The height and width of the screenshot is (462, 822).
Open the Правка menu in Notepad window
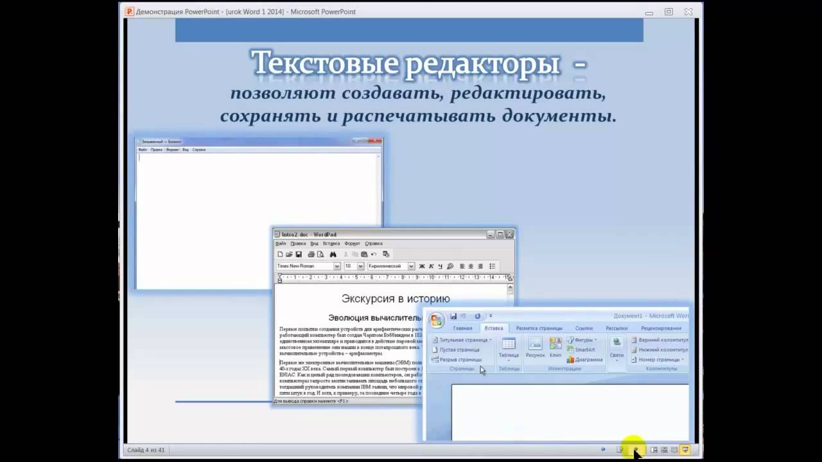(x=156, y=150)
